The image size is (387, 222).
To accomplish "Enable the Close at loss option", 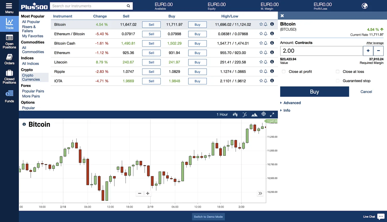I will (337, 71).
